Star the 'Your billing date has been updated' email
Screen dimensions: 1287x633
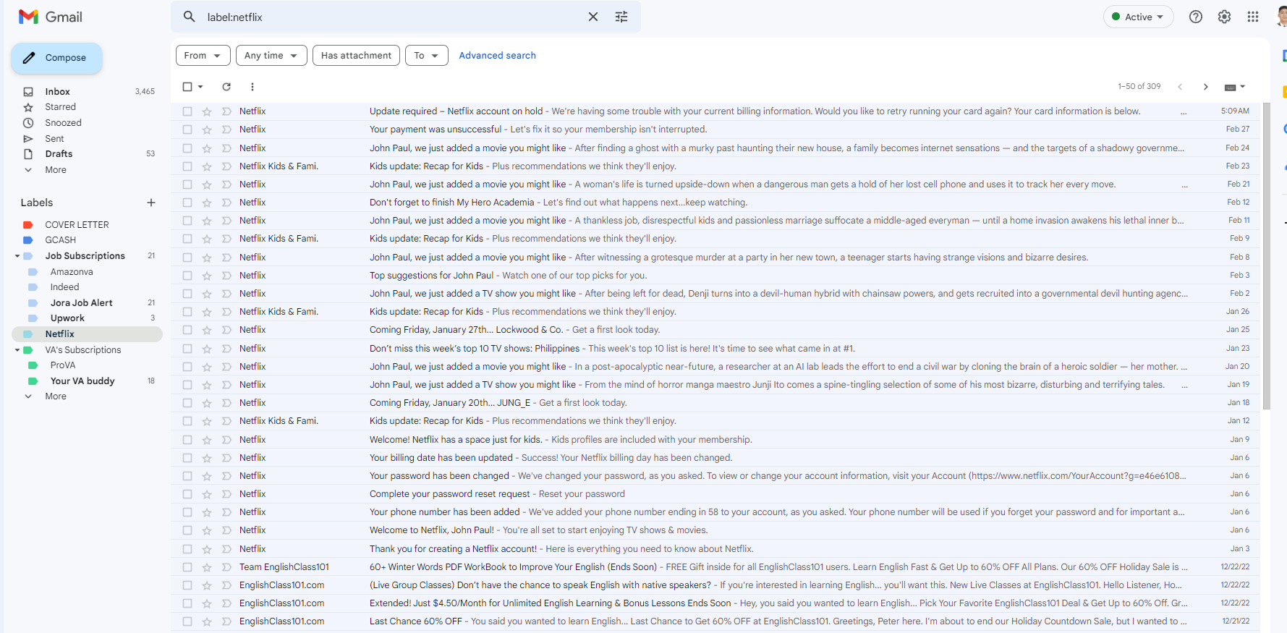207,458
